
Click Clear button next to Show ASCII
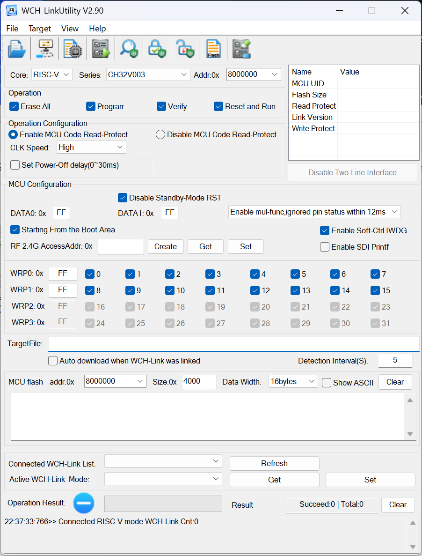click(x=395, y=382)
